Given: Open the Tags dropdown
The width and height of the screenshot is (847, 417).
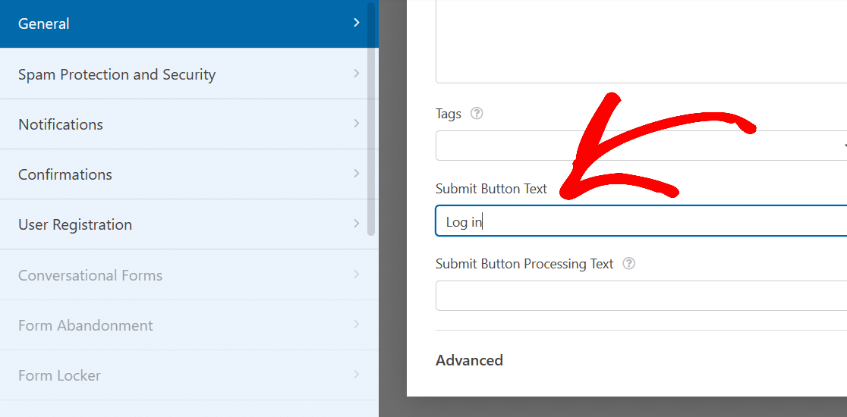Looking at the screenshot, I should 641,146.
